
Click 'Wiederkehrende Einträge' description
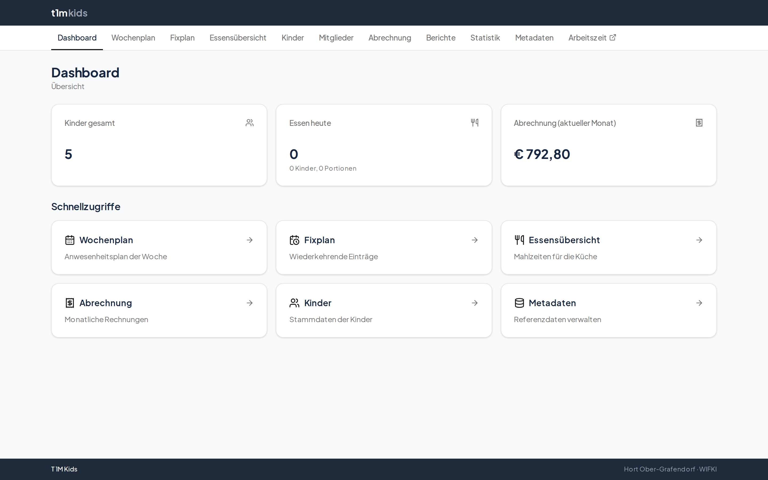coord(334,257)
